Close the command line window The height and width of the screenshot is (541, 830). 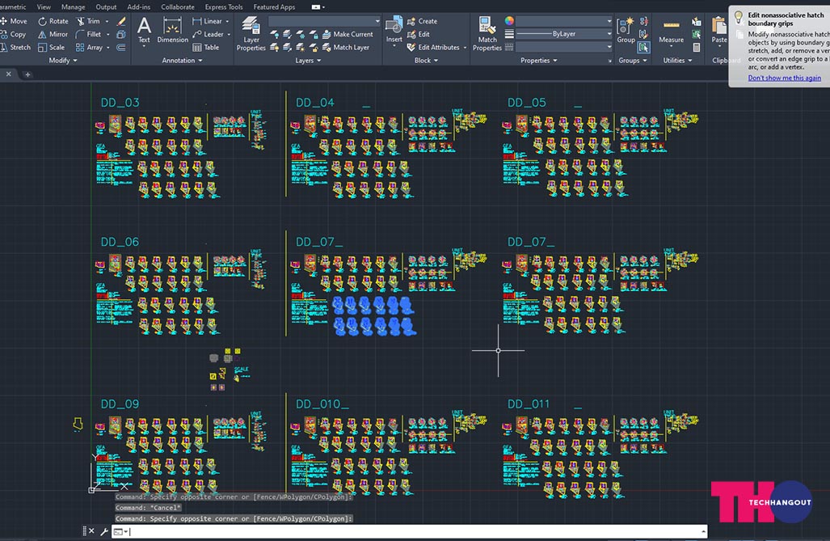click(91, 531)
